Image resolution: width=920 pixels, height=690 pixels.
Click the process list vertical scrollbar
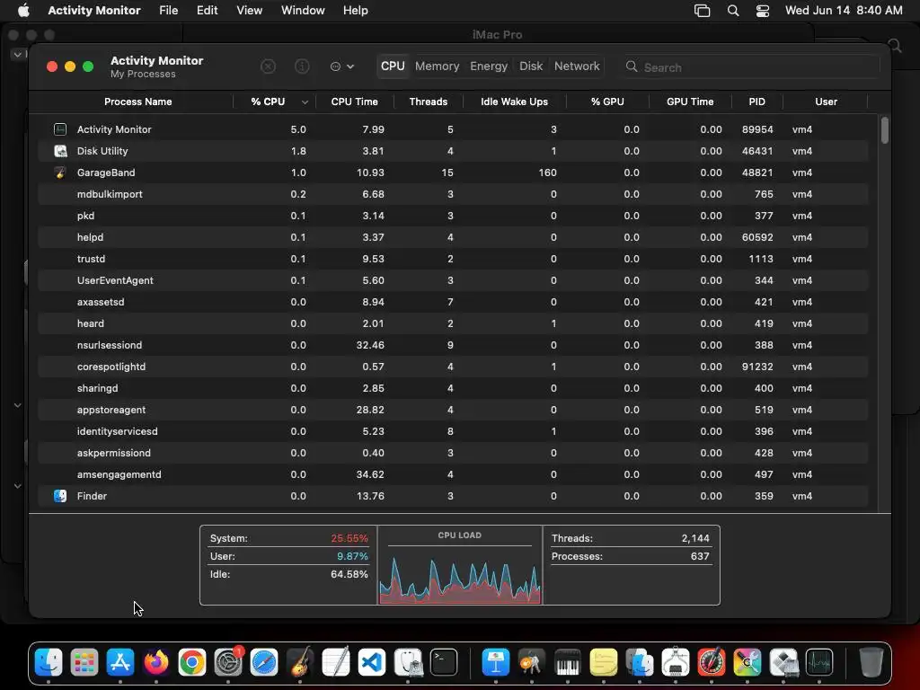pyautogui.click(x=884, y=129)
